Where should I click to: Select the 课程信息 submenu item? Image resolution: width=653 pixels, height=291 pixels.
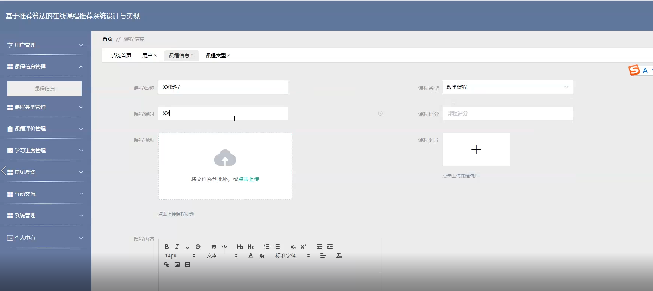(x=45, y=89)
